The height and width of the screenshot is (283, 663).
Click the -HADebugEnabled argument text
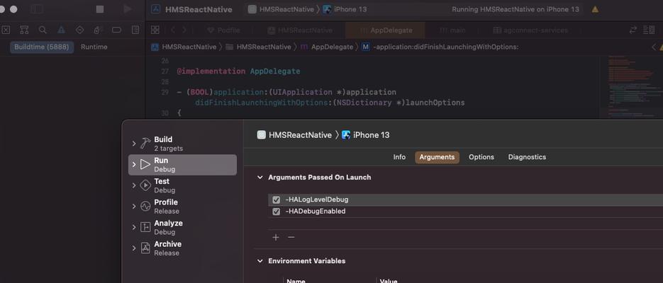(x=316, y=212)
